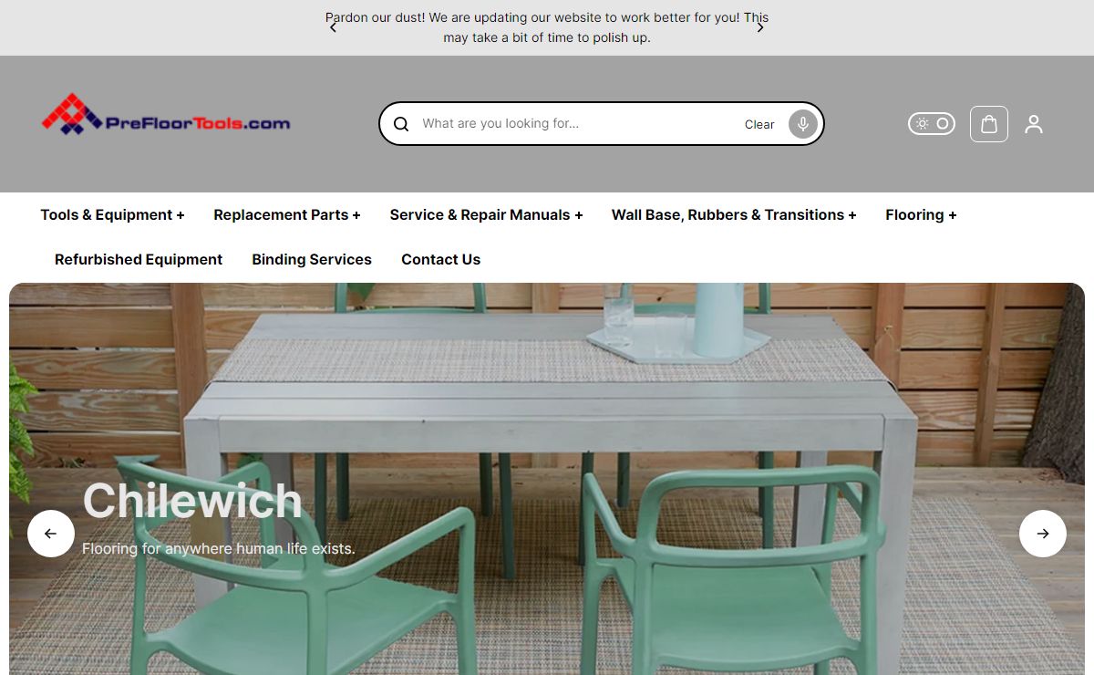Open the shopping bag cart

pyautogui.click(x=989, y=124)
